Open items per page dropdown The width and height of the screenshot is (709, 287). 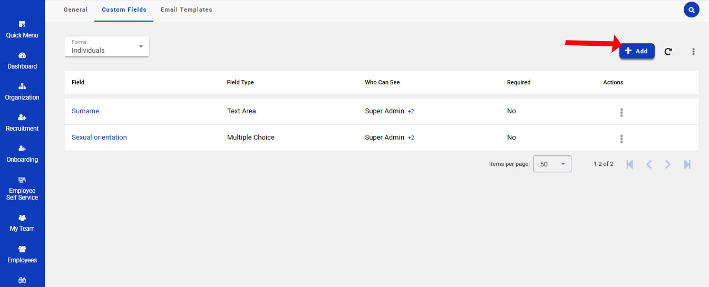point(552,164)
